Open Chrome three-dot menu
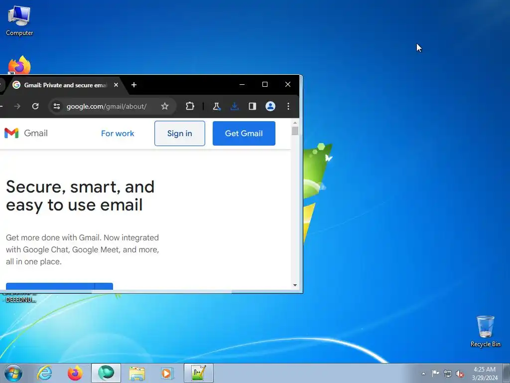The image size is (510, 383). tap(288, 106)
